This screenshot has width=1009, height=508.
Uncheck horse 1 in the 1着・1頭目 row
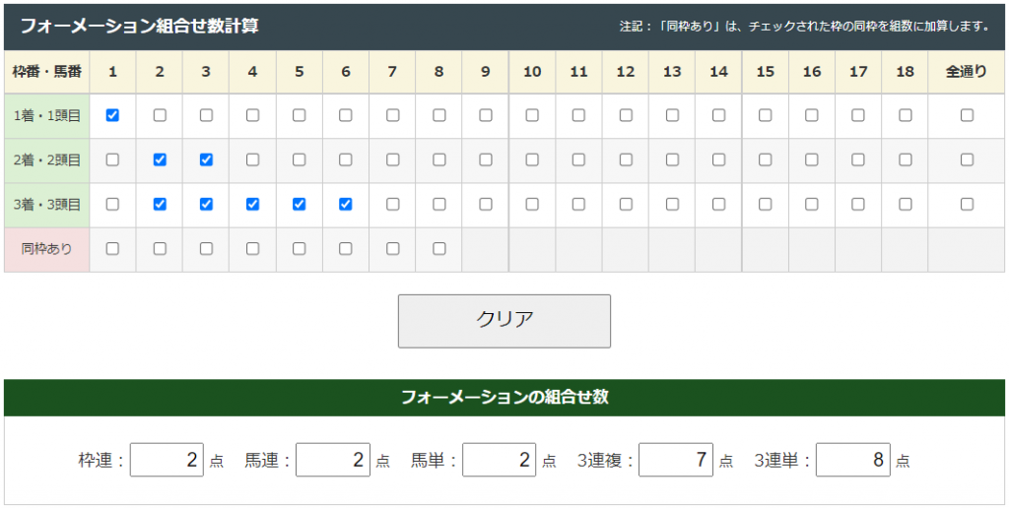click(112, 115)
